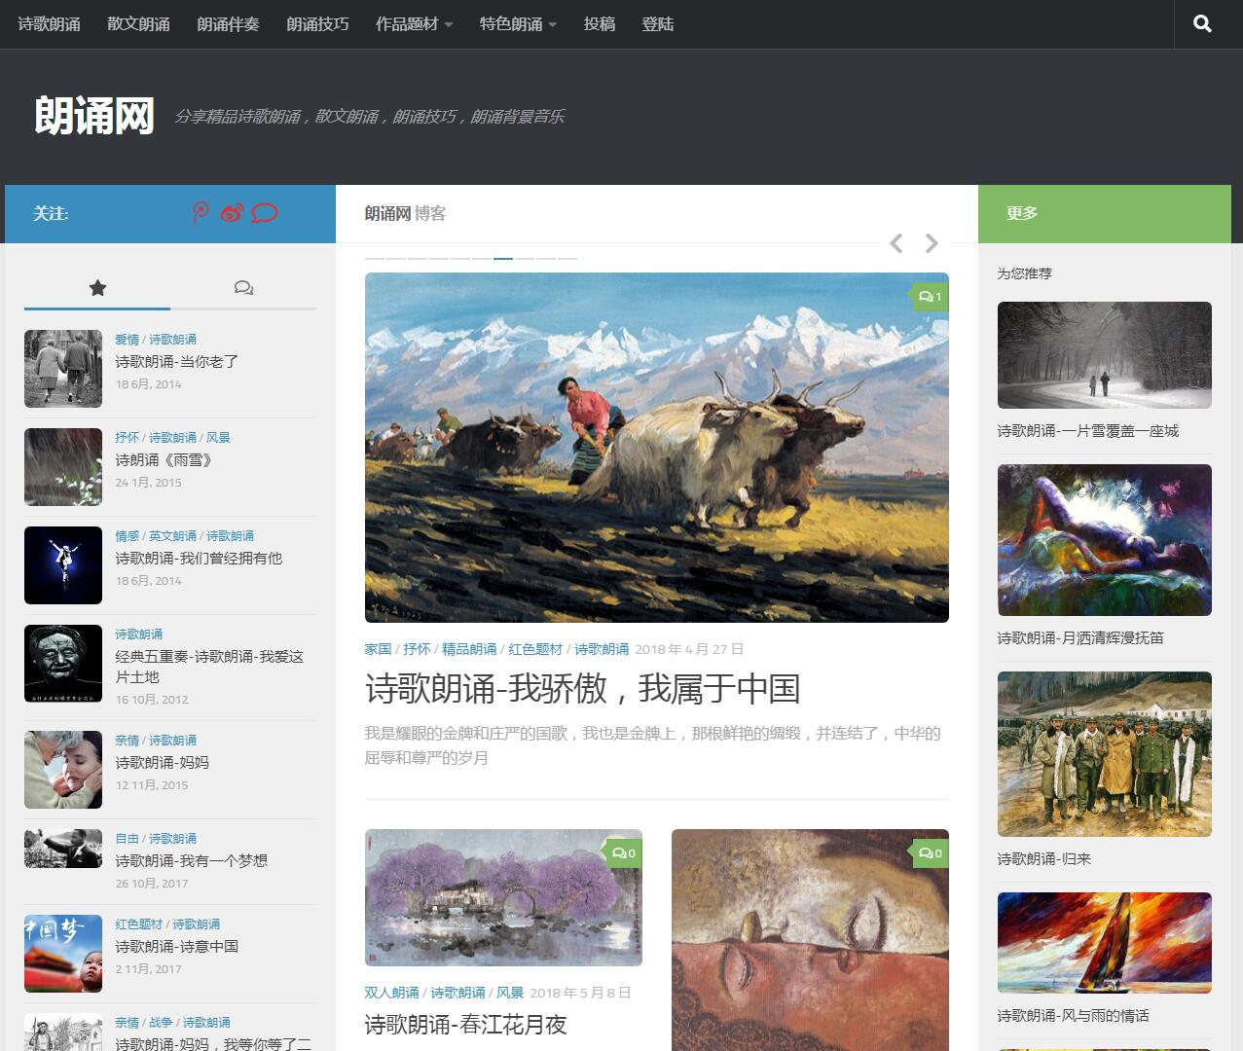
Task: Open post 经典五重奏-诗歌朗诵-我爱这片土地
Action: (209, 667)
